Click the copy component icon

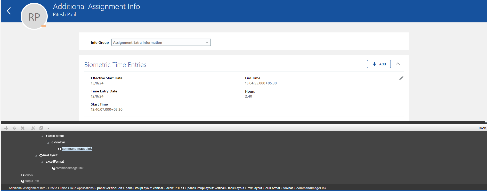41,128
